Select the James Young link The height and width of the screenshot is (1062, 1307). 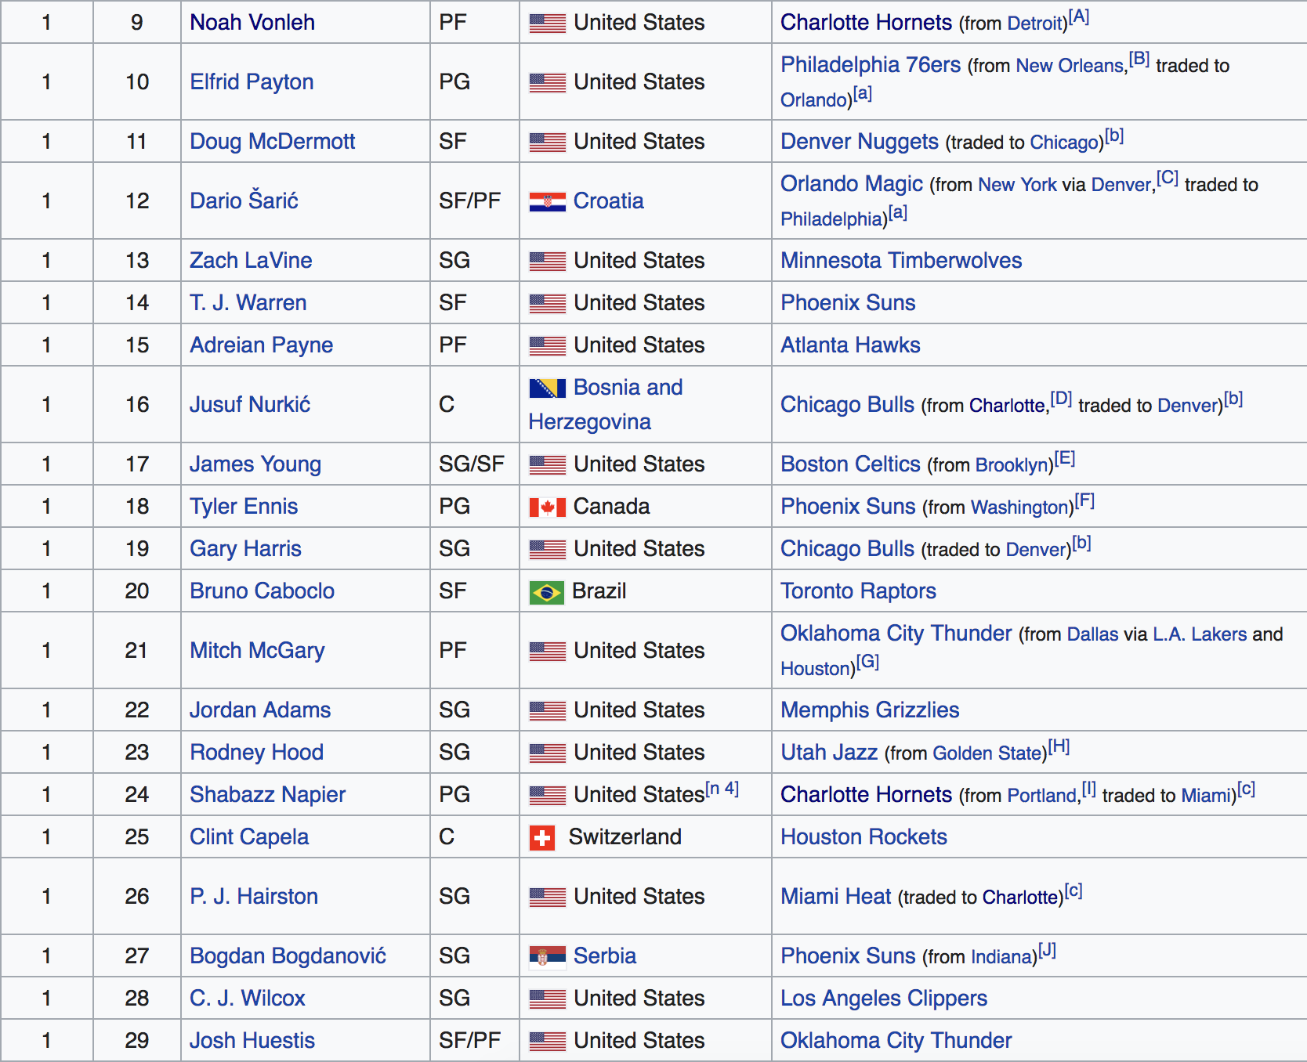click(x=255, y=464)
